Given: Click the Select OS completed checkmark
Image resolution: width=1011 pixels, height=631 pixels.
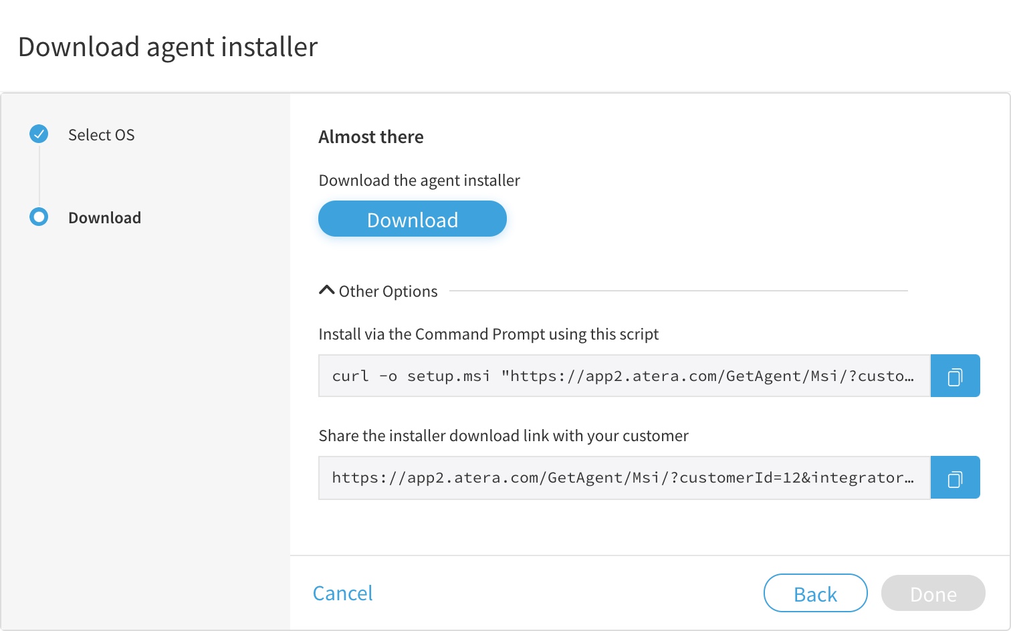Looking at the screenshot, I should pos(39,134).
